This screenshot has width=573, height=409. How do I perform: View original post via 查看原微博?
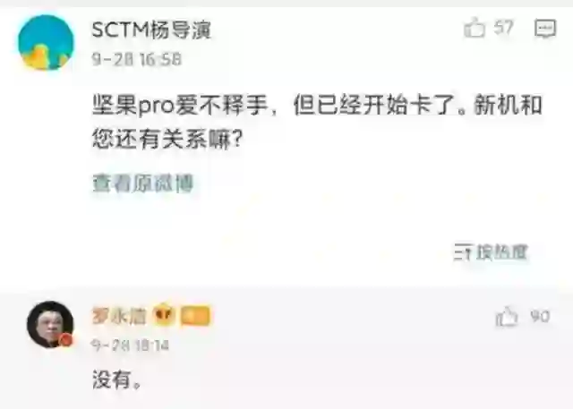tap(142, 183)
